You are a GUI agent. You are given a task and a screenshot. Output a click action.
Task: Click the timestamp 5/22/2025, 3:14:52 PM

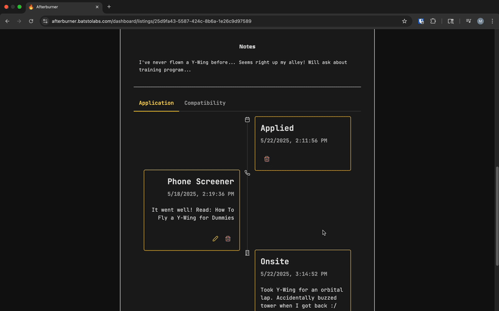(x=294, y=274)
